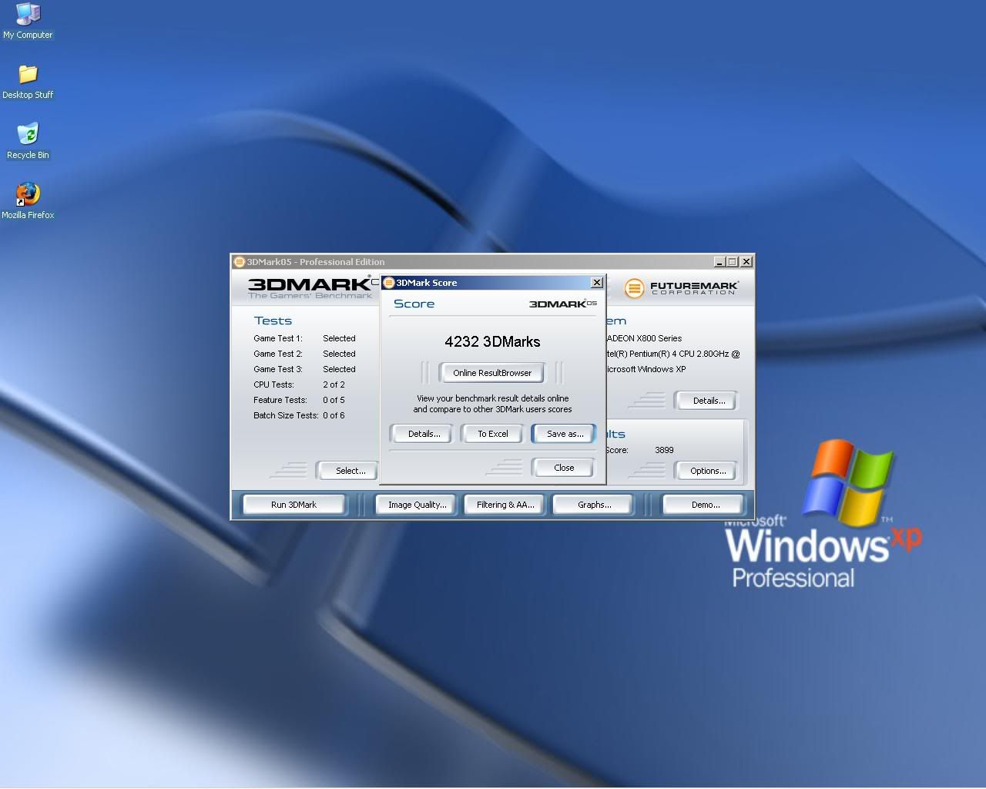Click the 'Tests' section heading
Viewport: 986px width, 789px height.
273,321
